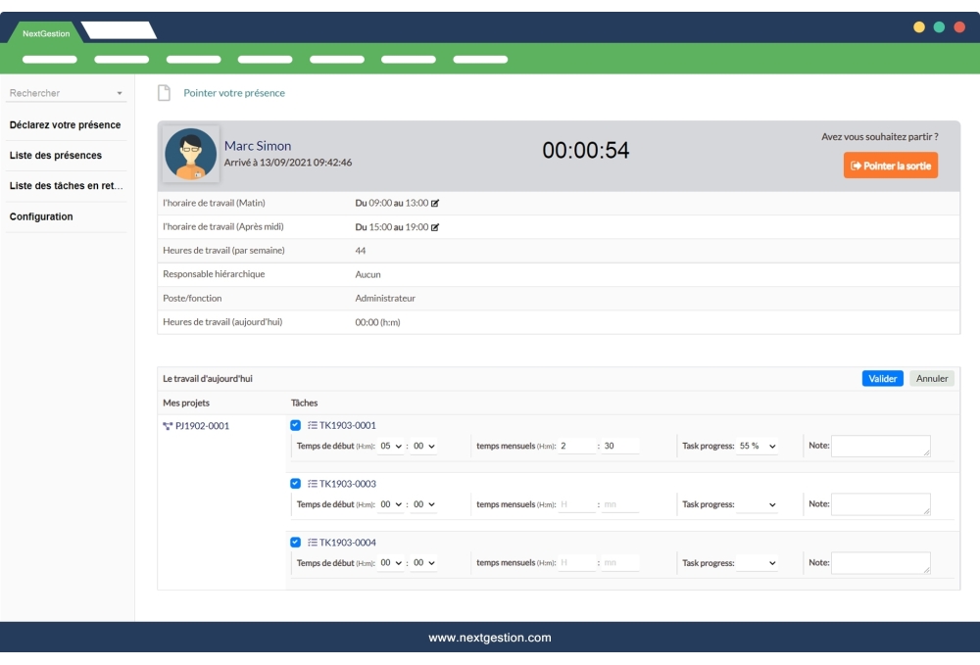Edit the afternoon schedule (Après midi)
The width and height of the screenshot is (980, 665).
435,227
